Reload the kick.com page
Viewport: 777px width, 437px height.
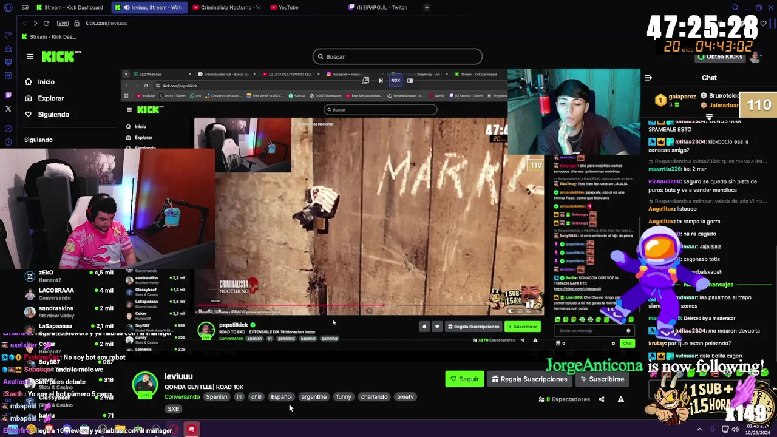[x=47, y=23]
